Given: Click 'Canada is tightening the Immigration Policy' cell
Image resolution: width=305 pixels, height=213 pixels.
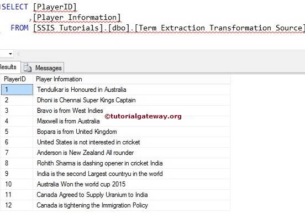Looking at the screenshot, I should pos(132,205).
